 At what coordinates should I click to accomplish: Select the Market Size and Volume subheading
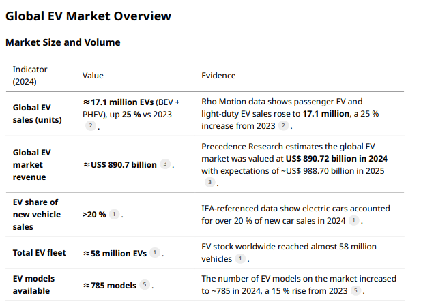[63, 42]
